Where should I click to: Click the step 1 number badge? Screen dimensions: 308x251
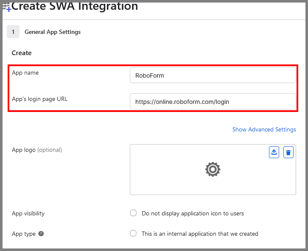[x=13, y=32]
